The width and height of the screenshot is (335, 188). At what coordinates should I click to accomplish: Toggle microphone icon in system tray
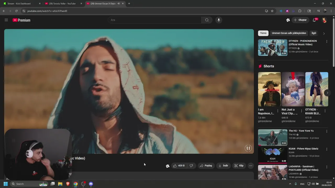tap(296, 184)
